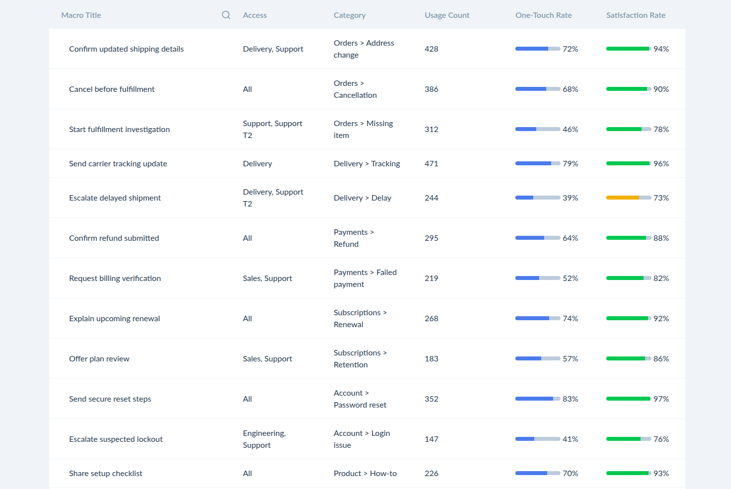Open the Confirm updated shipping details macro
This screenshot has height=489, width=731.
coord(126,49)
